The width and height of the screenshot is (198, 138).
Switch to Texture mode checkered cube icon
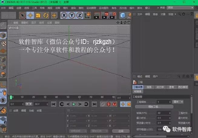coord(3,43)
